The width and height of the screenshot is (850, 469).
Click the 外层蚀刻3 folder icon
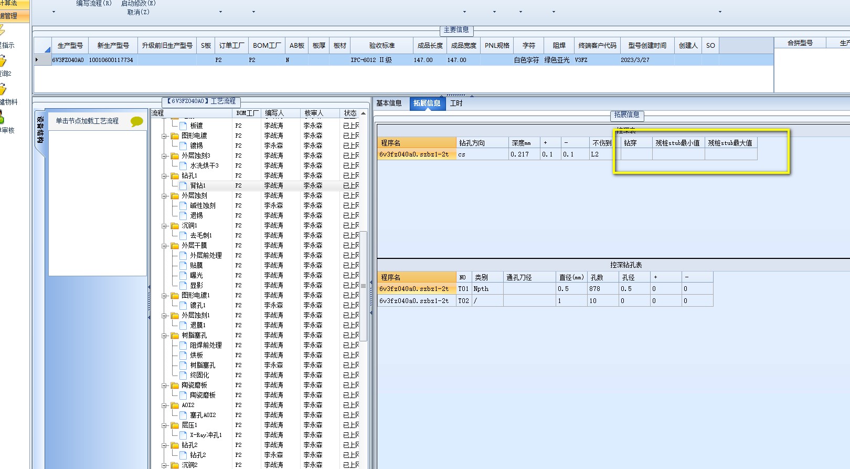pos(175,155)
